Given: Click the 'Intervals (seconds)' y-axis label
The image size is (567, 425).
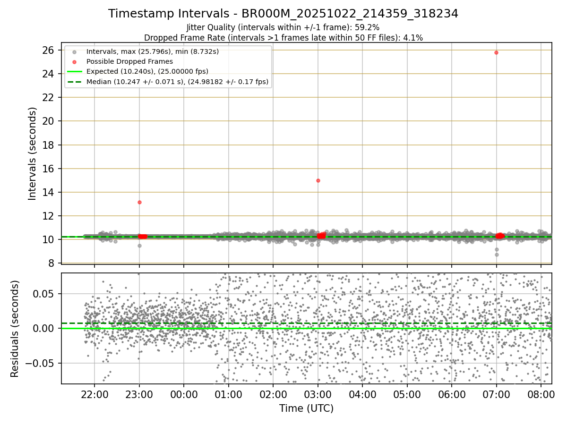Looking at the screenshot, I should [x=33, y=153].
